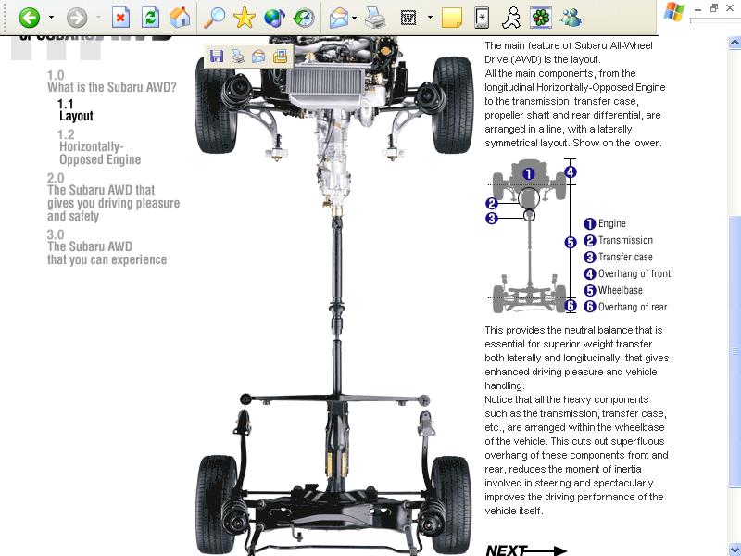Click the green Back arrow button

[30, 18]
